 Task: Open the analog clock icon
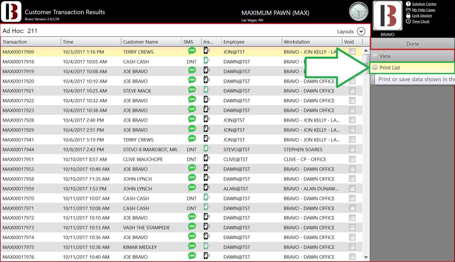coord(358,12)
